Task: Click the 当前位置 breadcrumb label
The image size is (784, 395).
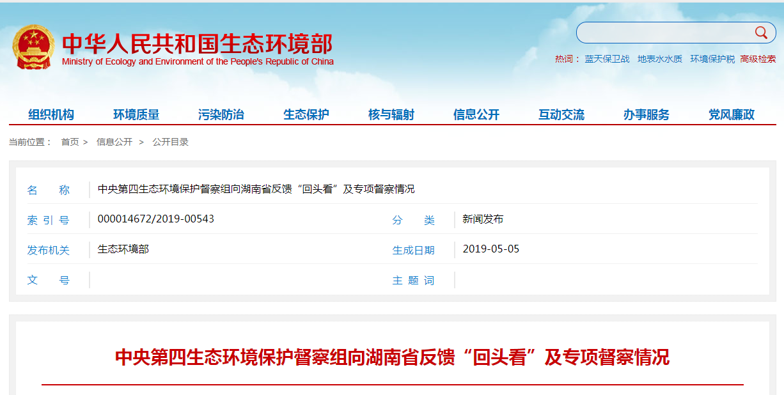Action: (x=30, y=142)
